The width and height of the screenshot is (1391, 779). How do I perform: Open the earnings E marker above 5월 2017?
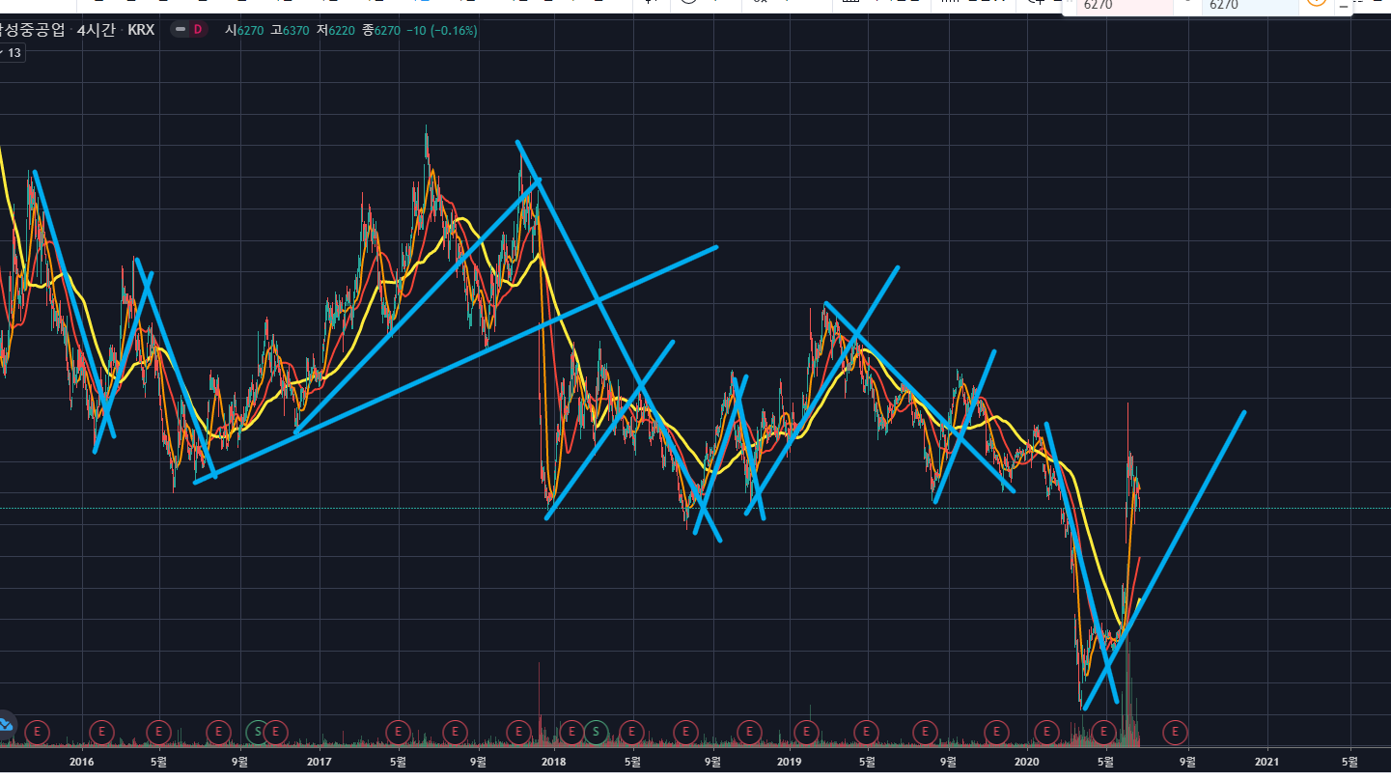click(399, 732)
